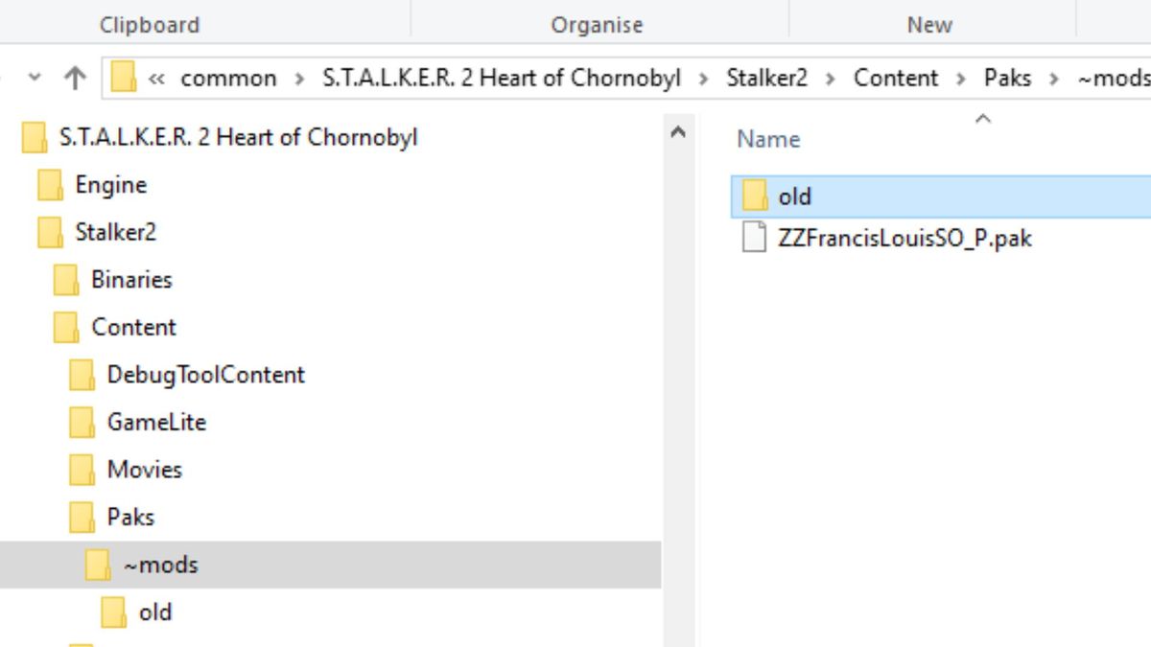Click the common breadcrumb segment
Screen dimensions: 1151x647
point(228,78)
